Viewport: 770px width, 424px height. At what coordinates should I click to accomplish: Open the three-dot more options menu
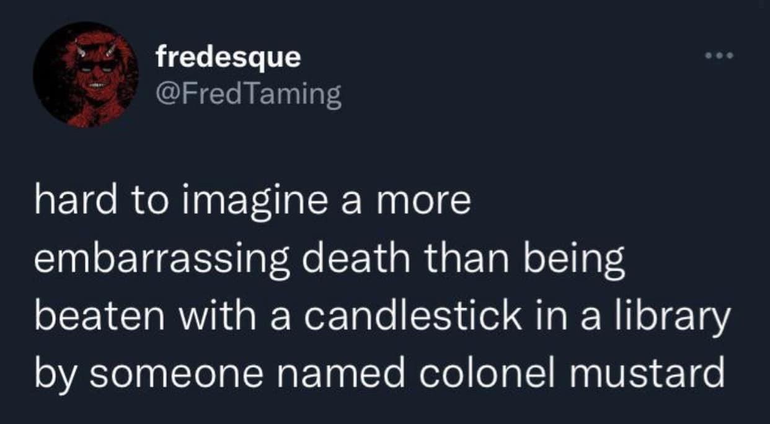pos(719,56)
